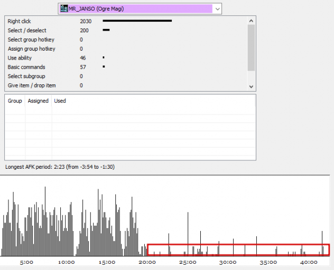Click the 35:00 label on the timeline axis
The image size is (334, 270).
click(x=268, y=262)
